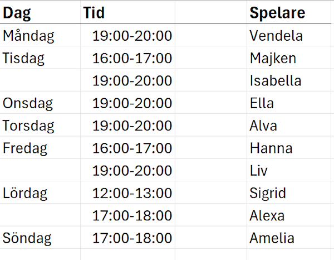Click the Söndag cell
The height and width of the screenshot is (260, 334).
(x=27, y=238)
